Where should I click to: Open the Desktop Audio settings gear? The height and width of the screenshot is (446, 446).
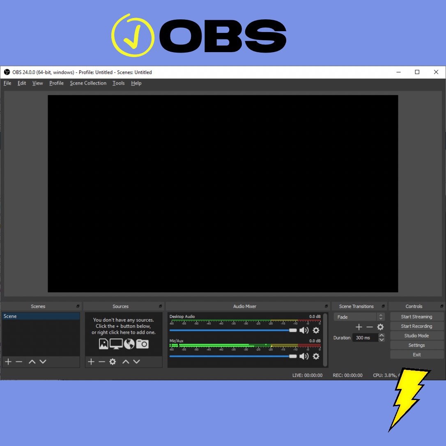tap(316, 330)
